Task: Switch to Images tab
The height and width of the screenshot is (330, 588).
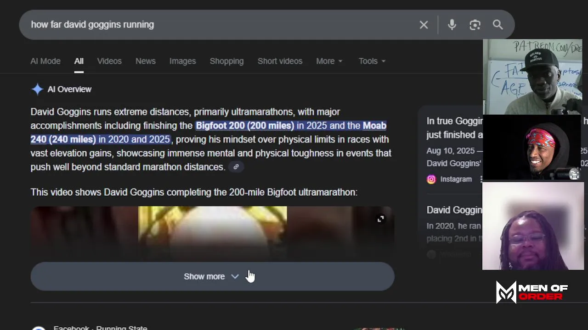Action: click(x=182, y=61)
